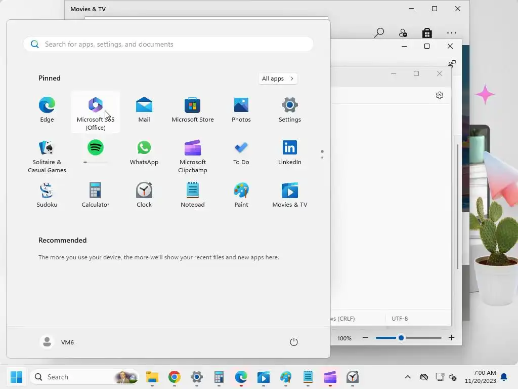Click the display tray icon on taskbar
Screen dimensions: 518x389
[x=440, y=377]
